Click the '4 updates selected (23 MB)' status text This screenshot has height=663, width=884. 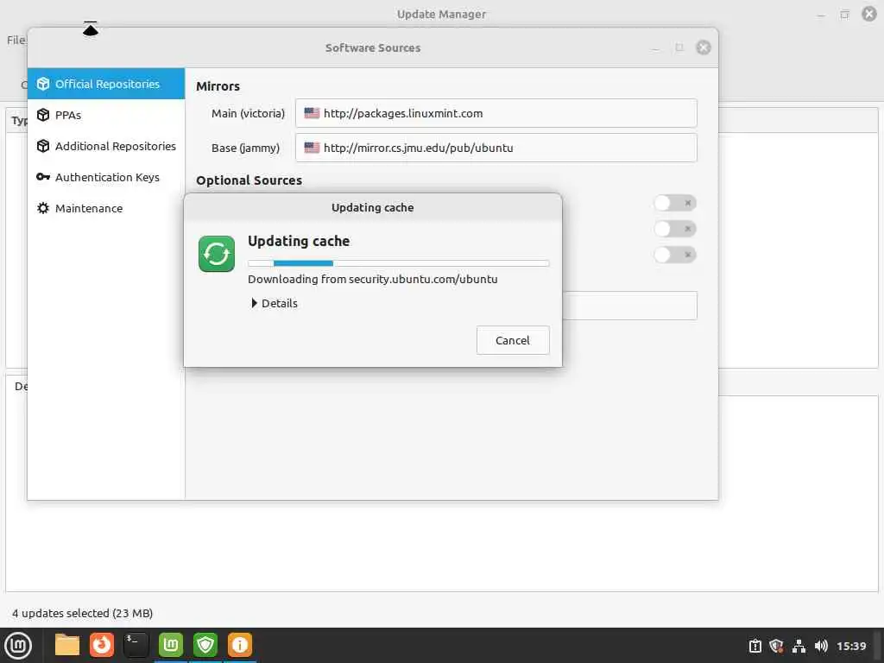82,613
